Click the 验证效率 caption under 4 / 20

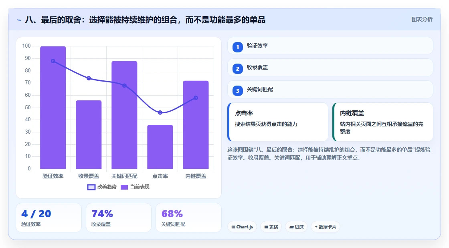click(x=31, y=224)
